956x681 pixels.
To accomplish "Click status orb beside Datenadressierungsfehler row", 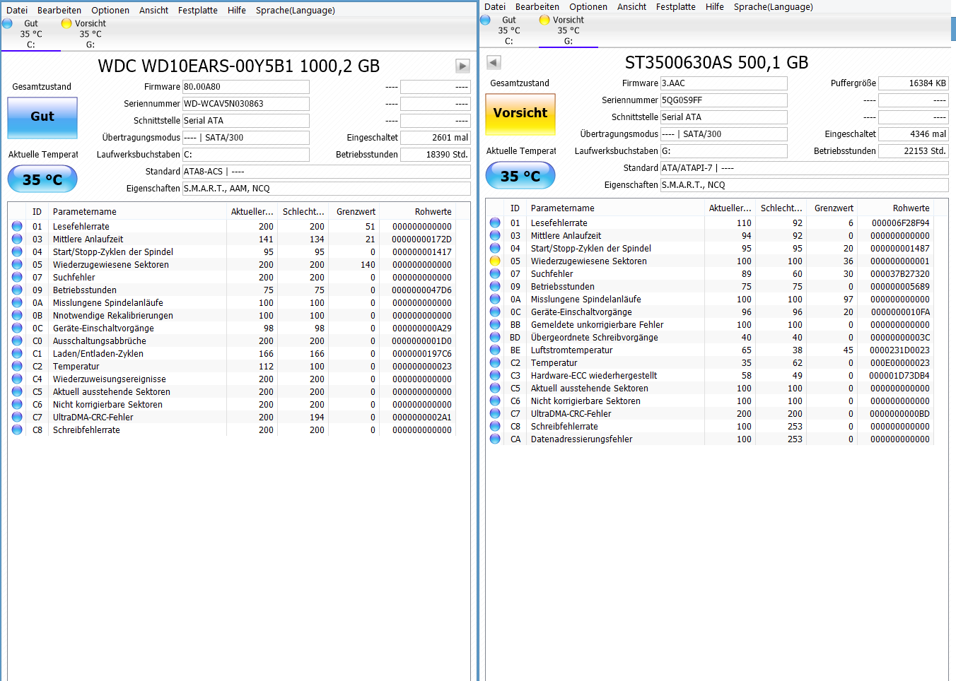I will 495,439.
